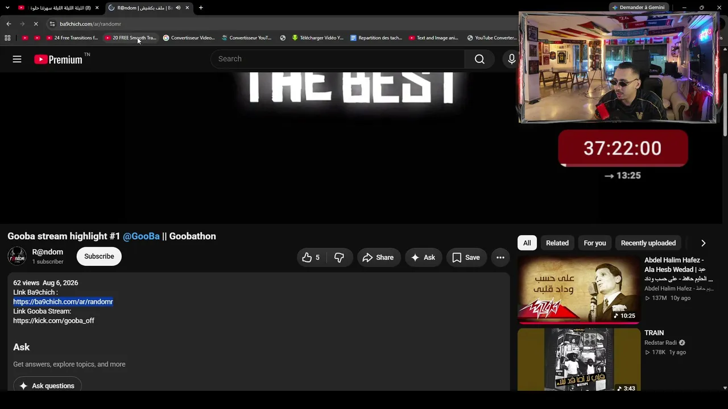Stop loading the page with X button
The height and width of the screenshot is (409, 728).
[x=36, y=24]
